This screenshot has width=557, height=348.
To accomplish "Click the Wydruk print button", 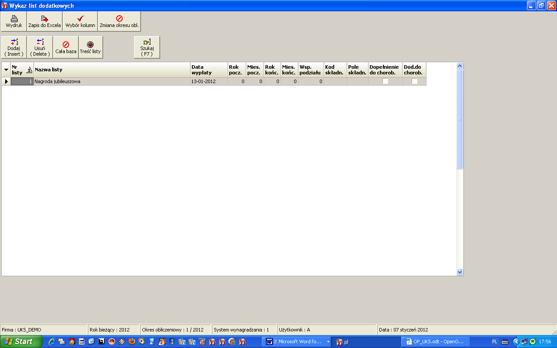I will 14,21.
